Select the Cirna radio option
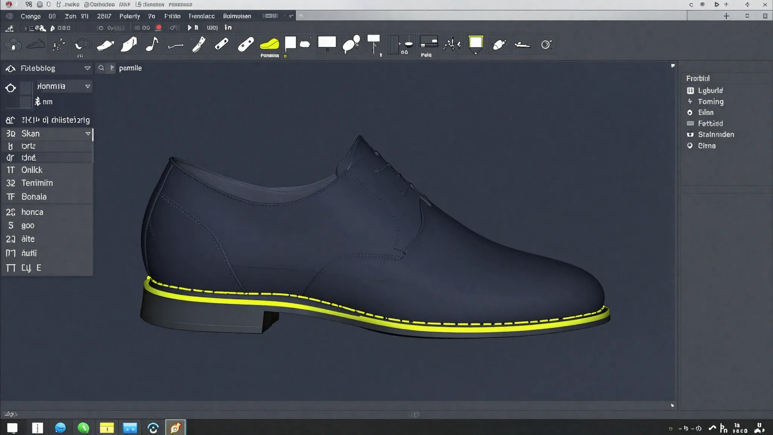This screenshot has height=435, width=773. (x=690, y=146)
